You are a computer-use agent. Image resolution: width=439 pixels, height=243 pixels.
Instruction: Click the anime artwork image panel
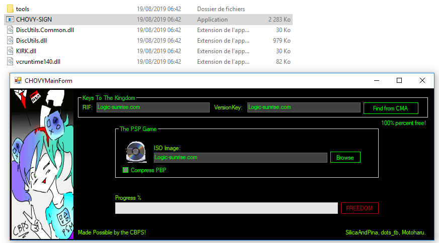click(42, 164)
